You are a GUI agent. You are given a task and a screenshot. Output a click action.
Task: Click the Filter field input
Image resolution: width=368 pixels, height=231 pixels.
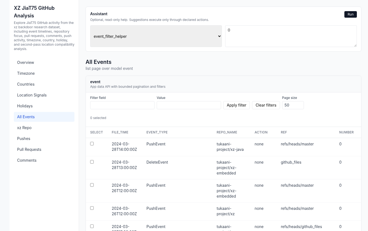tap(122, 105)
